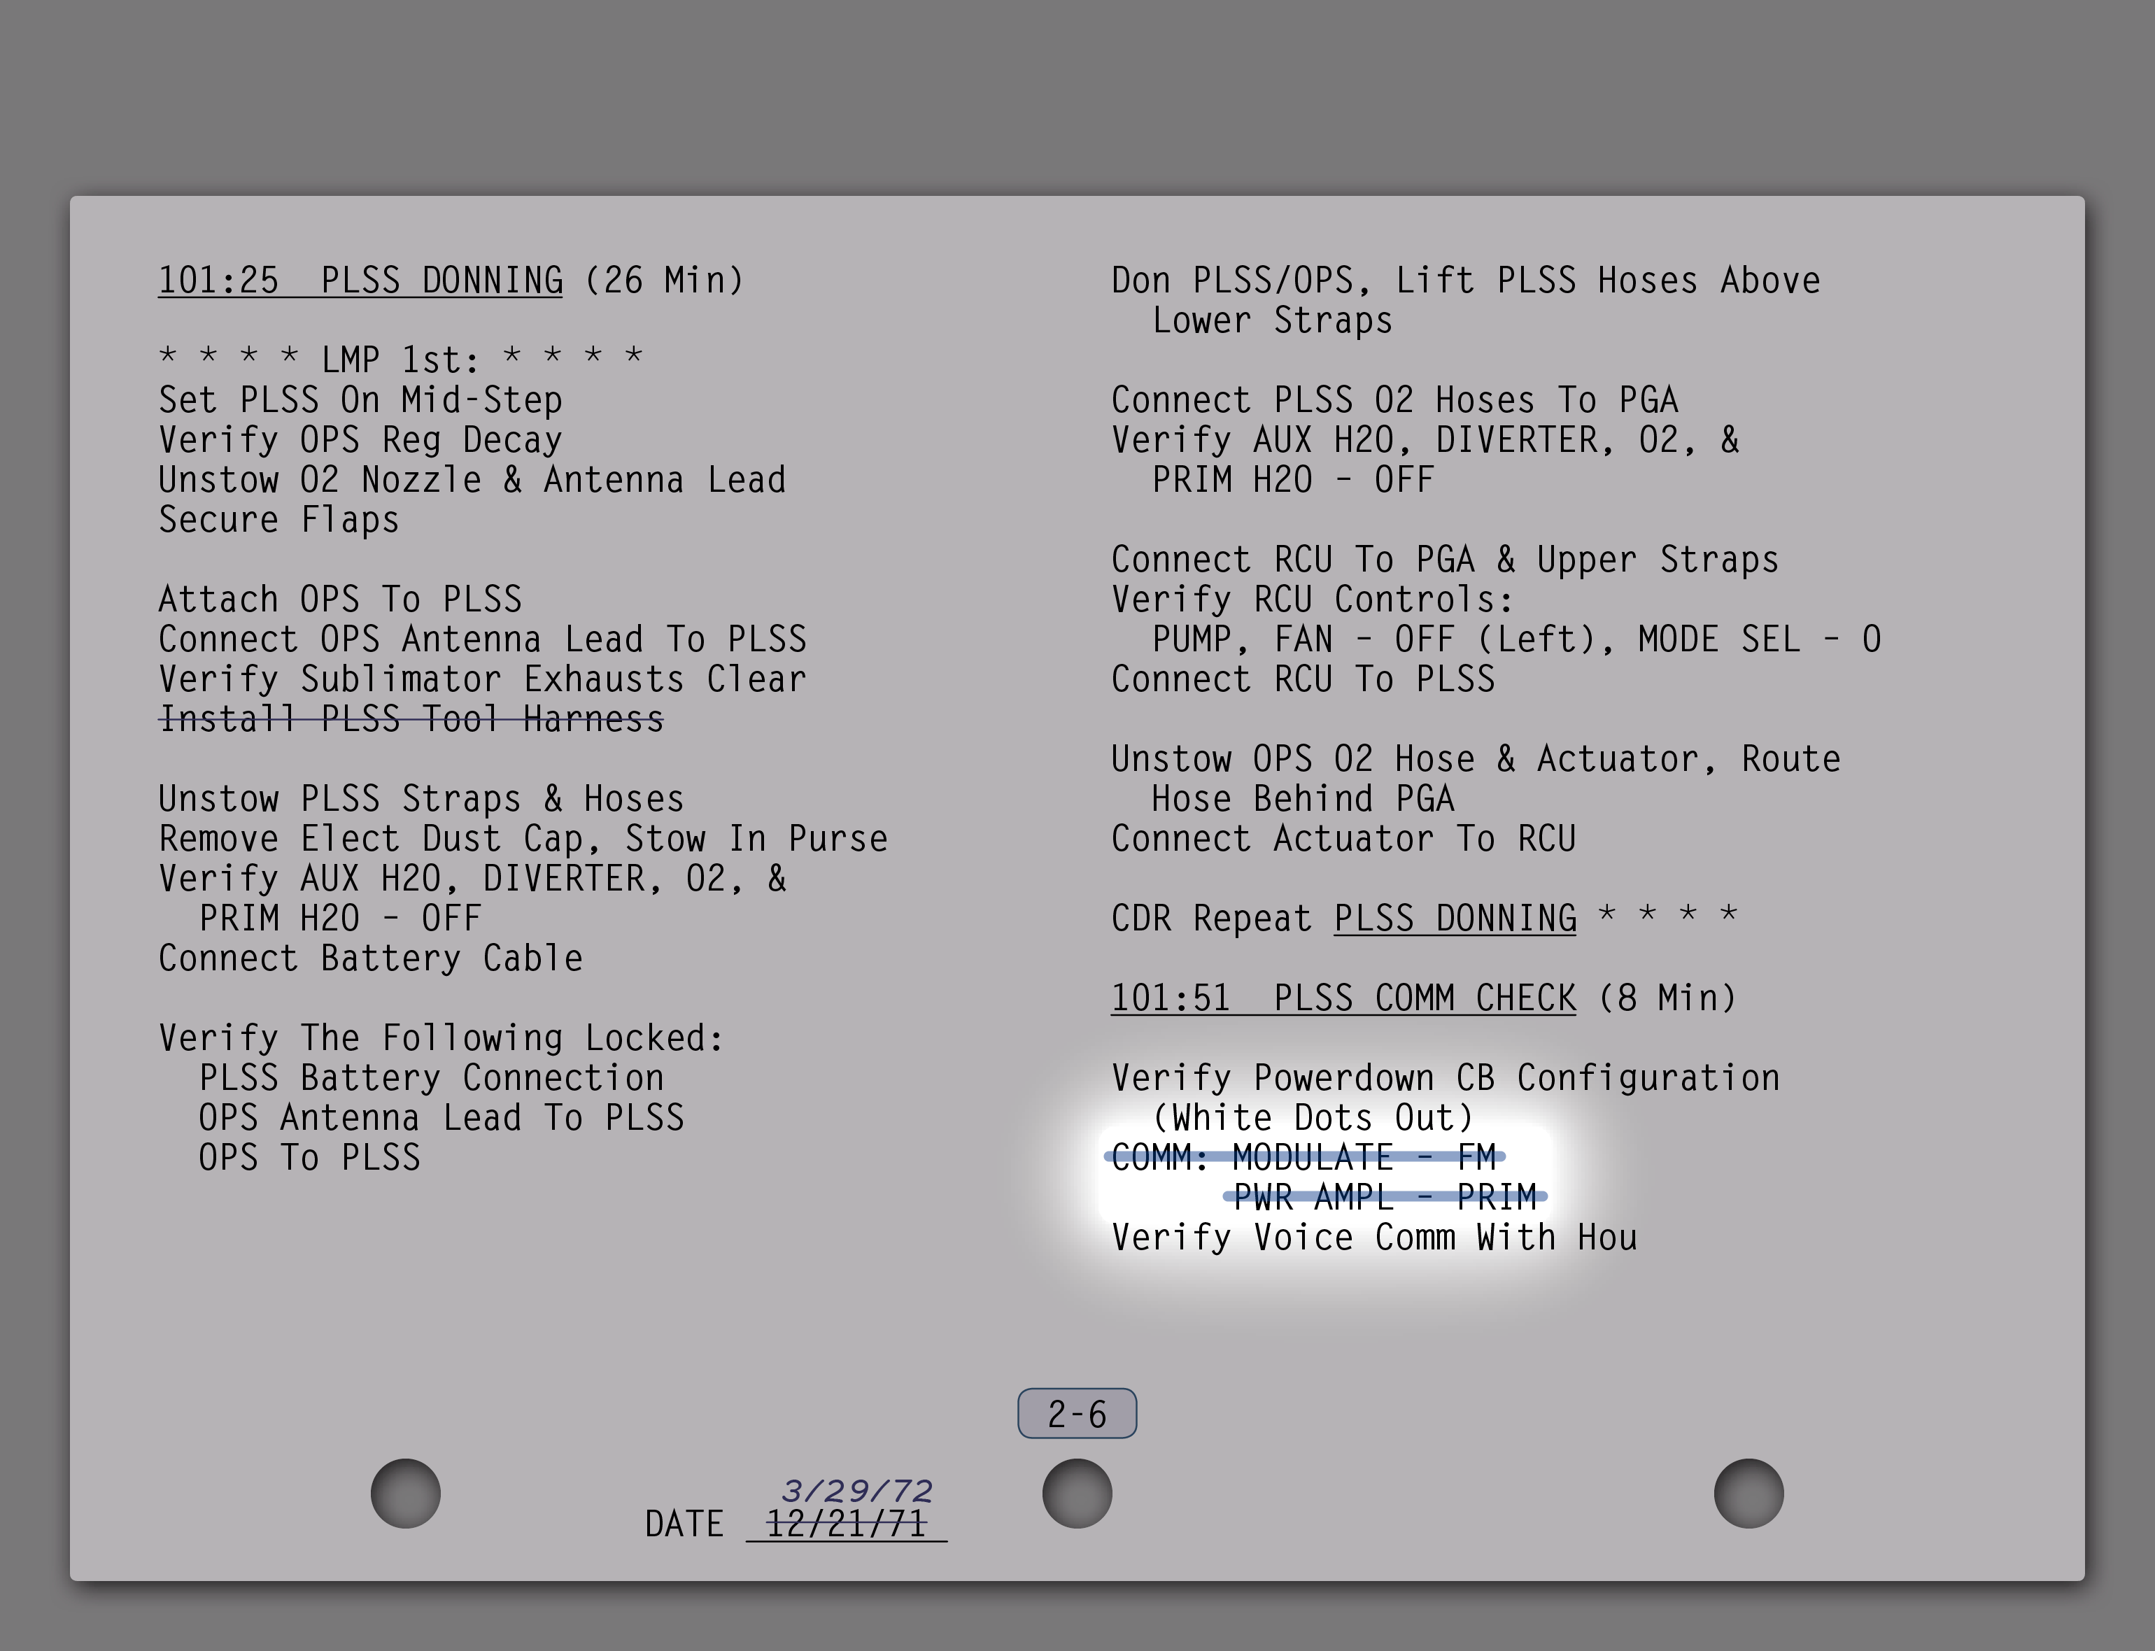Click the center binder hole

1077,1493
